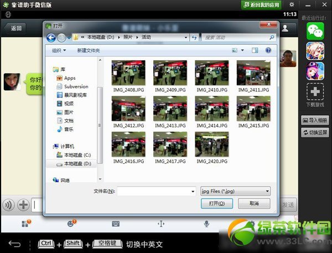Open the 文件名 filename dropdown arrow
The height and width of the screenshot is (253, 332).
click(193, 192)
